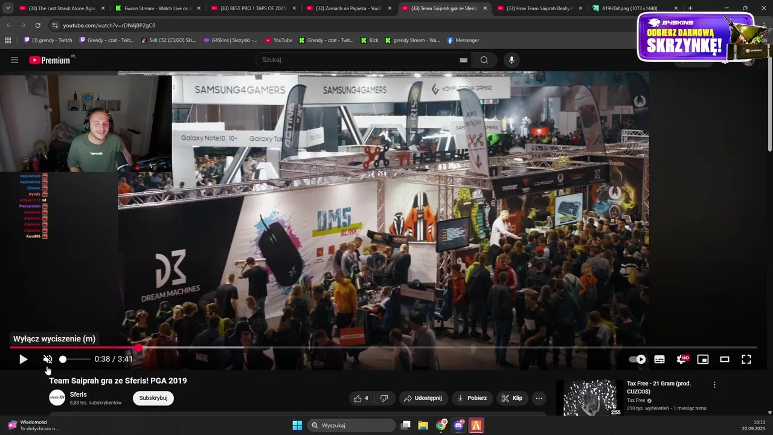Open the tab search dropdown arrow
The height and width of the screenshot is (435, 773).
coord(8,8)
